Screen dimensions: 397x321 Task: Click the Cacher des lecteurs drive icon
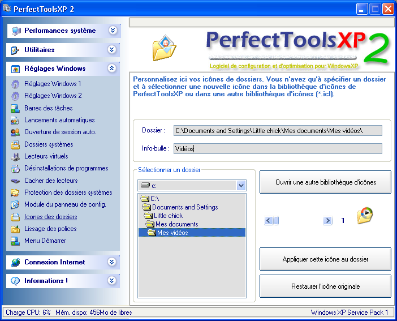[15, 181]
